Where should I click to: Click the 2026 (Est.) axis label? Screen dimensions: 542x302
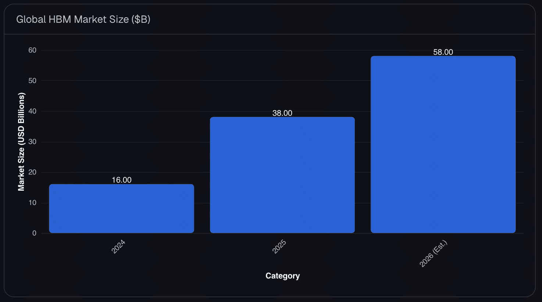point(434,254)
